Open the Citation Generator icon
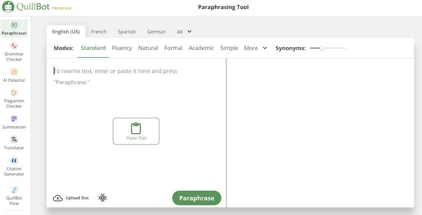The height and width of the screenshot is (215, 422). pyautogui.click(x=14, y=161)
